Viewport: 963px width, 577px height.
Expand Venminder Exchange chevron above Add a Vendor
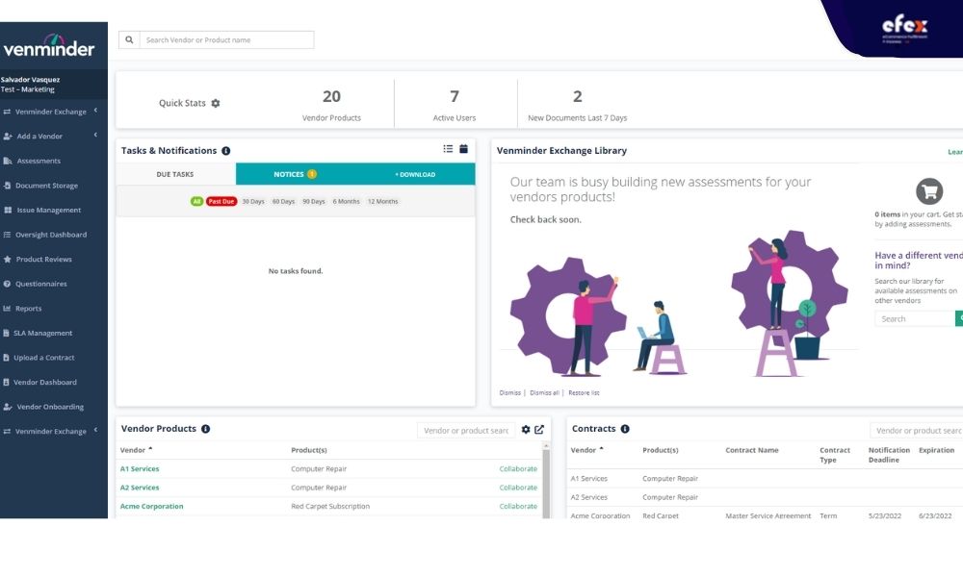[95, 111]
